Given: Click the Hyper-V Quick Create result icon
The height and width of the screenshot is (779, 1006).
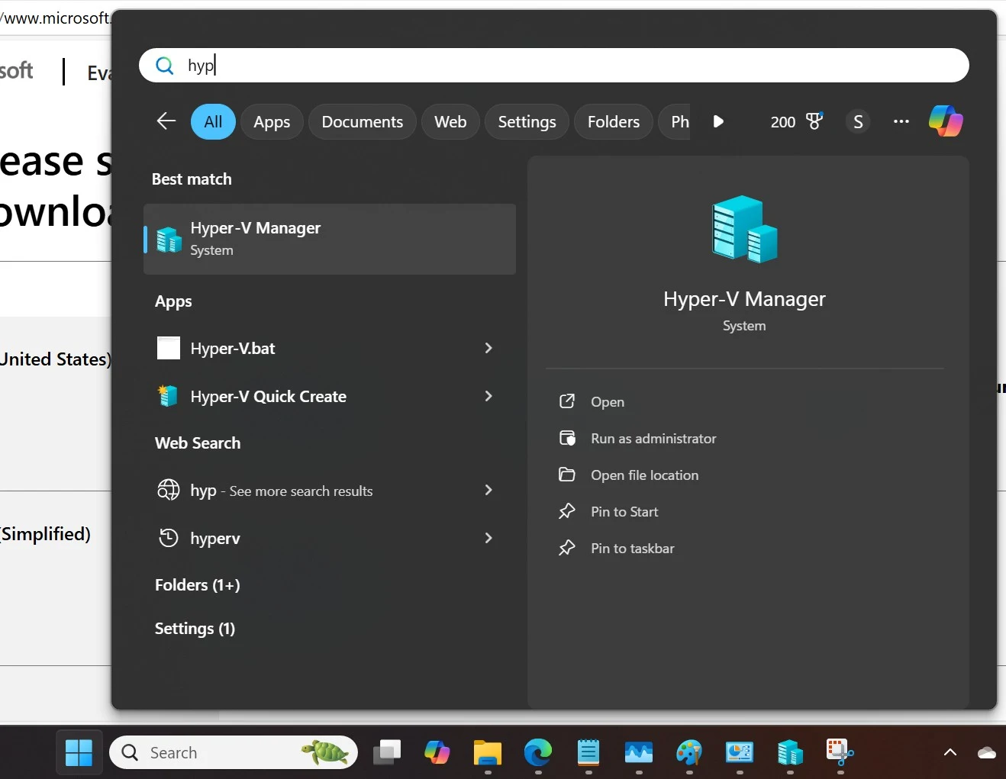Looking at the screenshot, I should (168, 396).
